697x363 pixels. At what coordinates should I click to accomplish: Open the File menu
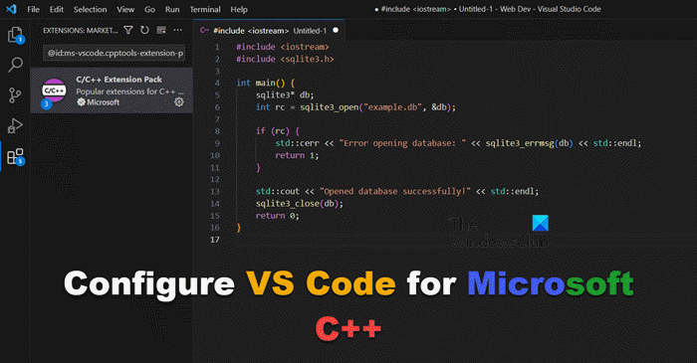(33, 9)
